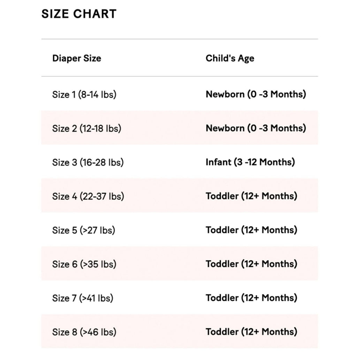This screenshot has height=357, width=357.
Task: Click Newborn age text in Size 1 row
Action: [x=256, y=94]
